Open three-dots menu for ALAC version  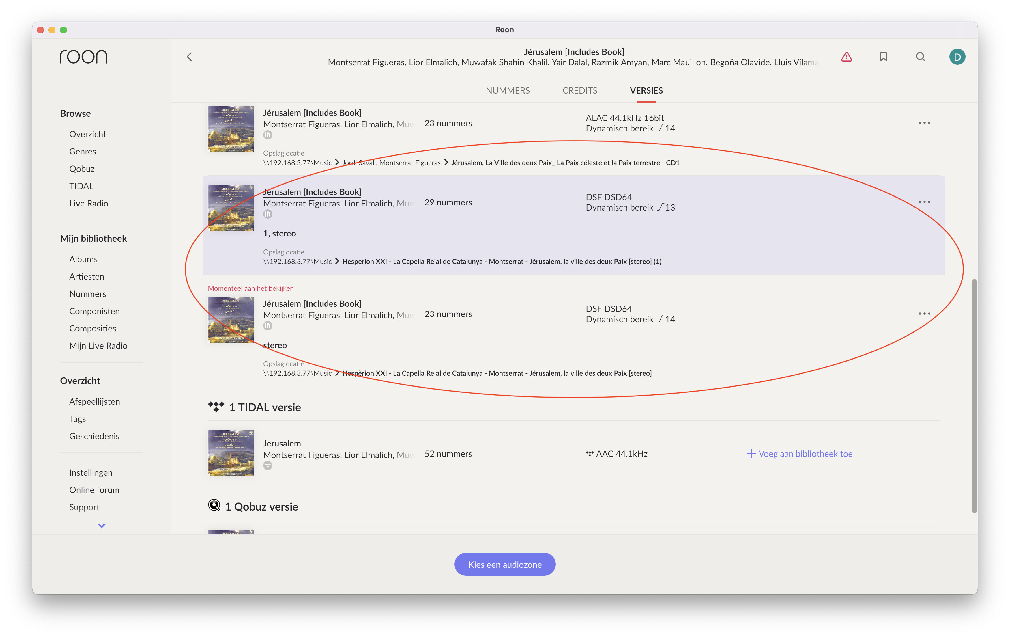(924, 123)
